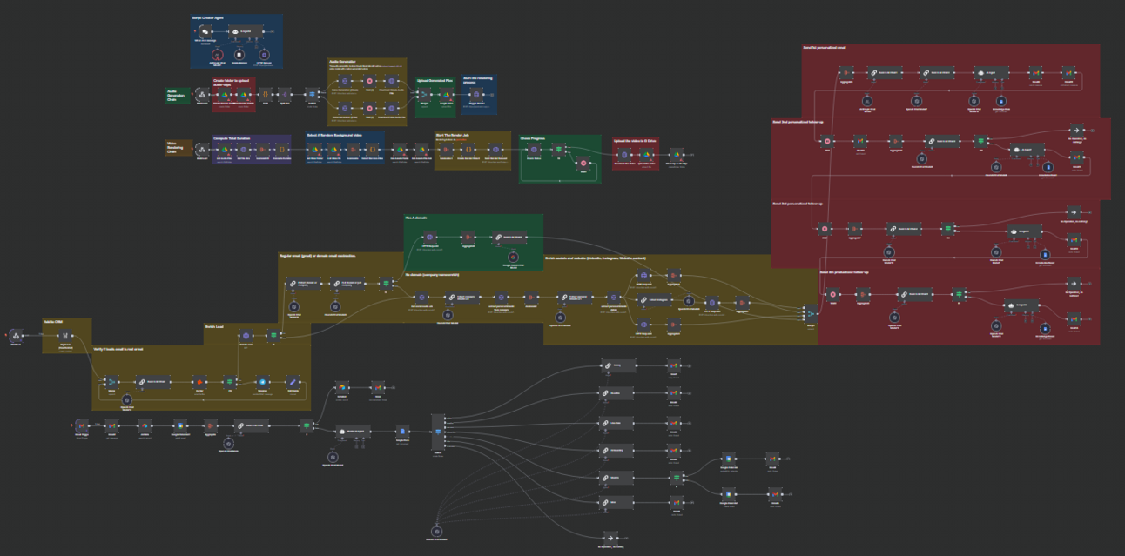Select the Google Drive upload node in Upload the video to G Drive

[x=645, y=153]
